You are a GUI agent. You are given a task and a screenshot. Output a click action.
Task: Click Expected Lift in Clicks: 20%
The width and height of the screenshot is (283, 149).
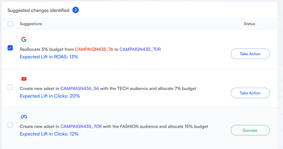coord(50,96)
